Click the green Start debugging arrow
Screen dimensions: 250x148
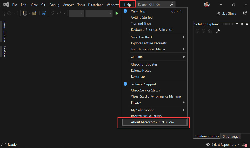[117, 13]
